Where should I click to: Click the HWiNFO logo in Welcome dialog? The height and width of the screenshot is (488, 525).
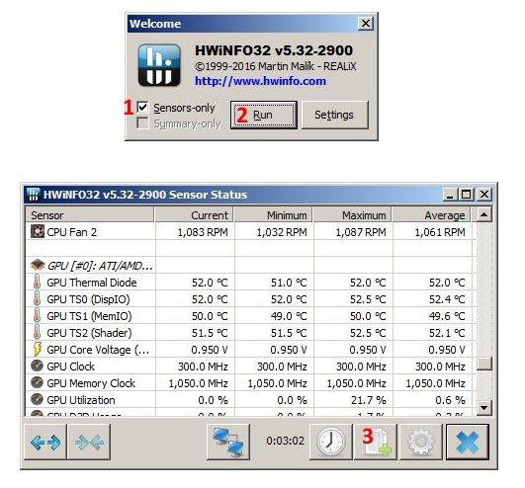click(x=159, y=65)
